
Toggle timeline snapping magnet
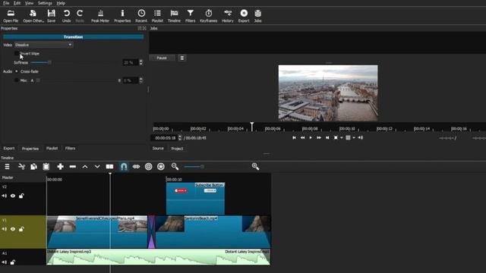click(x=124, y=167)
